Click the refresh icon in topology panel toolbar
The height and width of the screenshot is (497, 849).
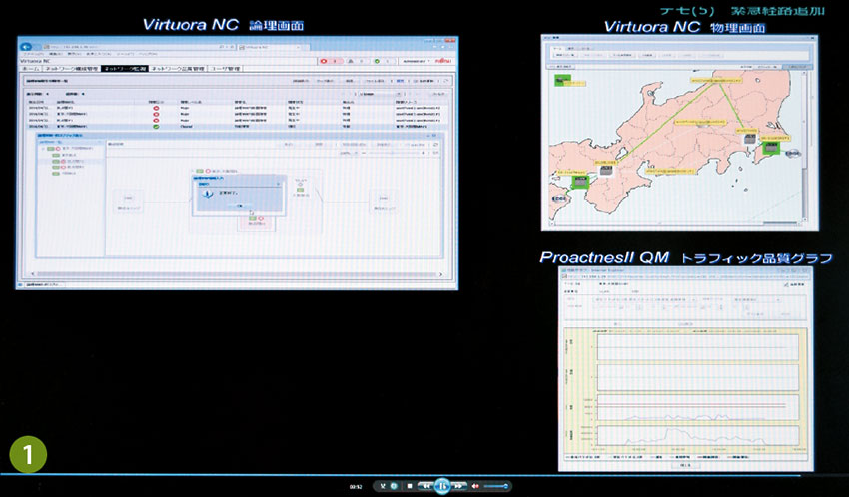point(436,145)
